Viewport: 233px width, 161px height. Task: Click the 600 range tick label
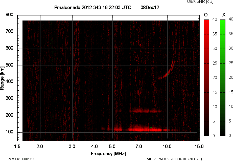[9, 48]
